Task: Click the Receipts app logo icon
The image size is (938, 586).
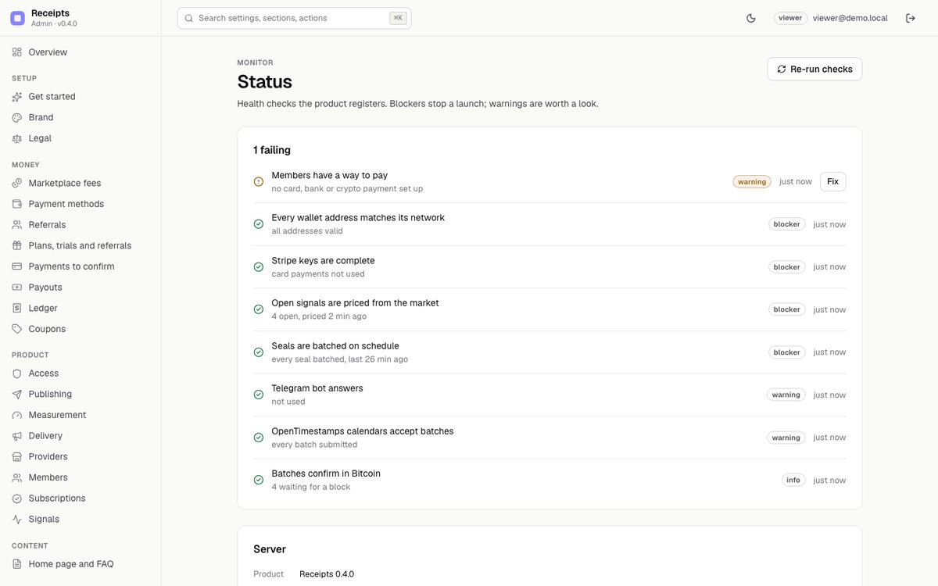Action: pos(17,18)
